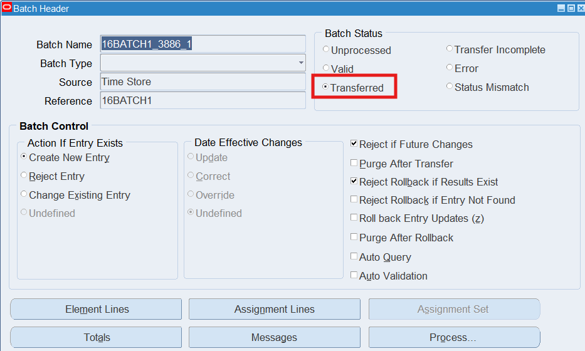
Task: Open the Batch Type dropdown
Action: click(301, 63)
